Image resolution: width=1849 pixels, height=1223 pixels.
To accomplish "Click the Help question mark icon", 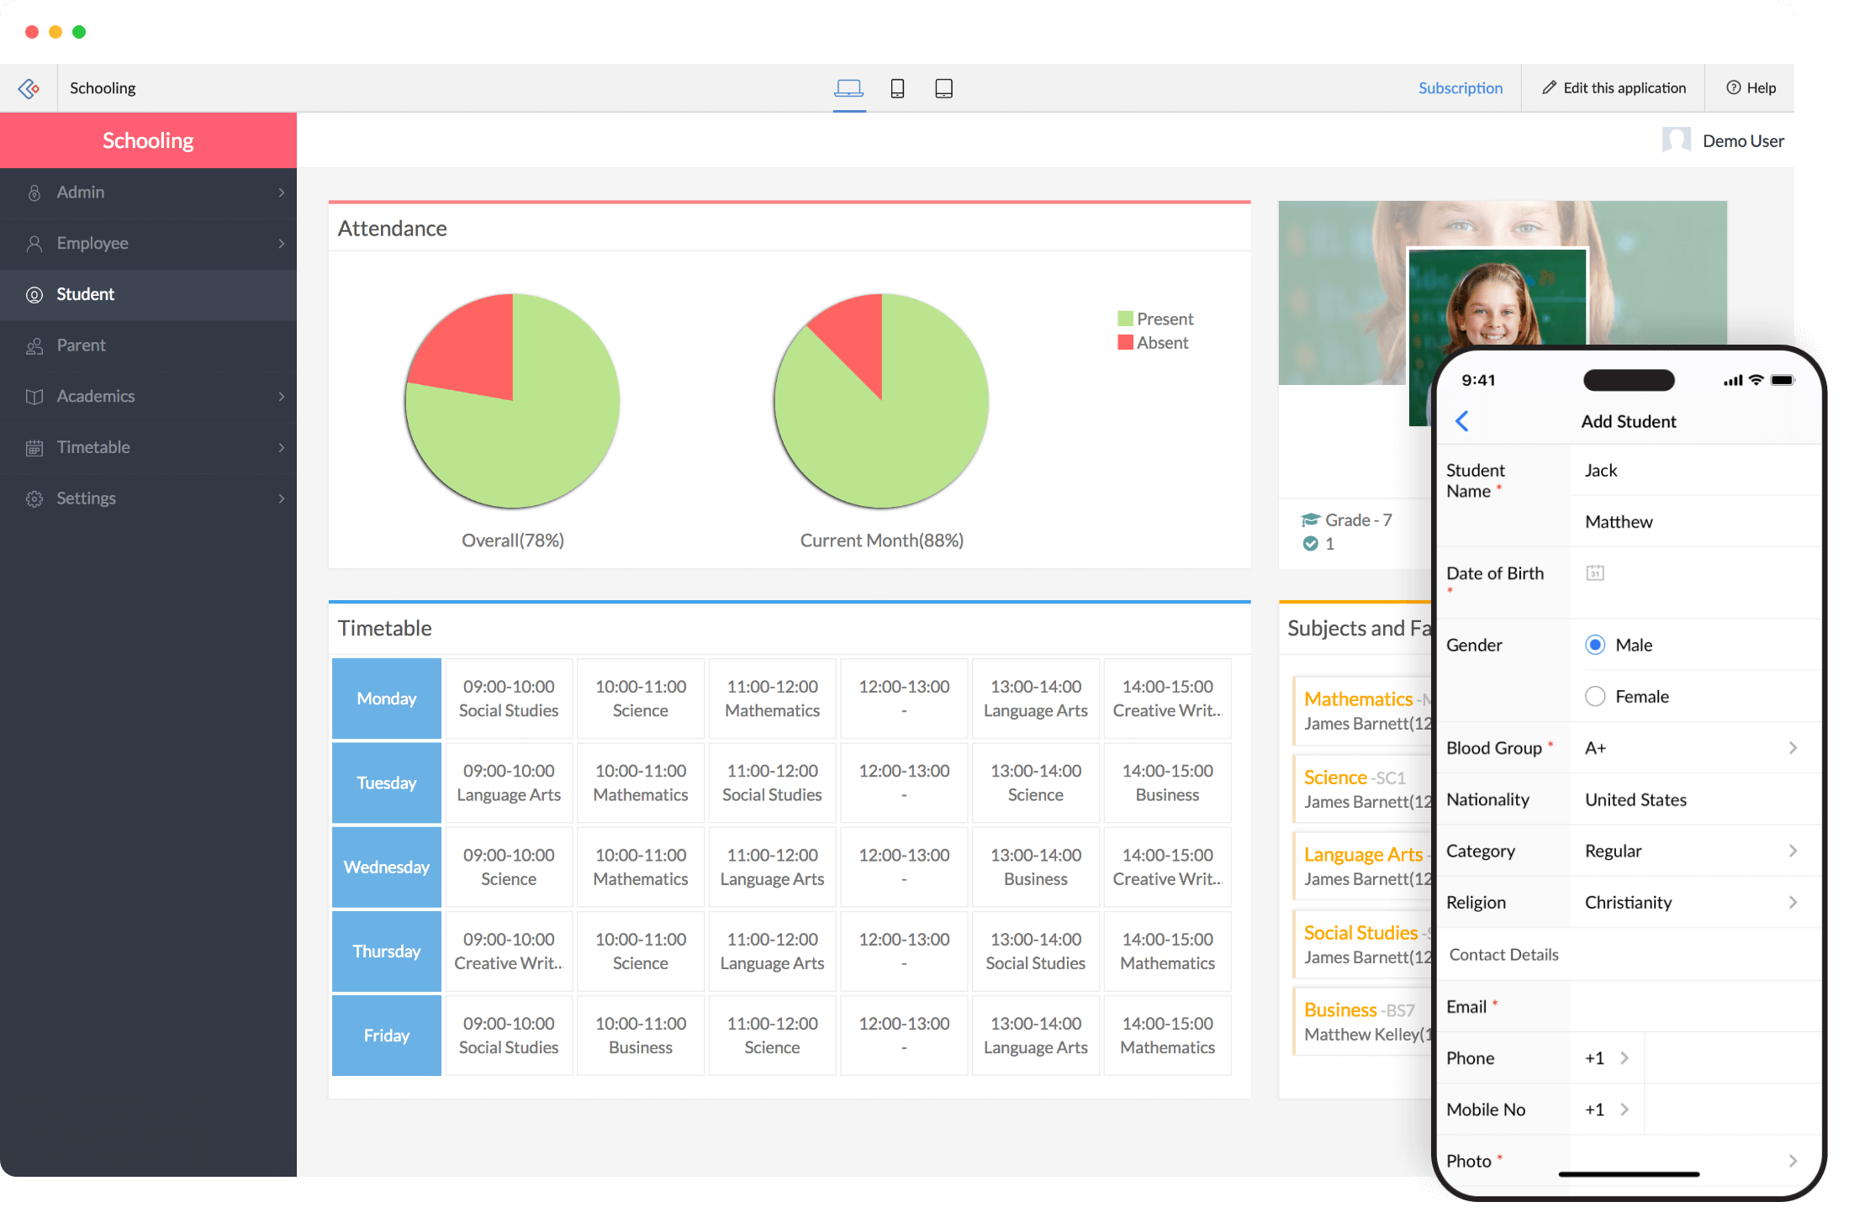I will (1733, 87).
